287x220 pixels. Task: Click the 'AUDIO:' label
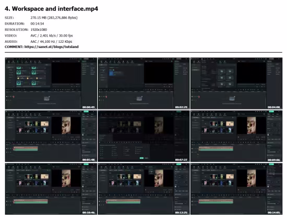coord(11,42)
